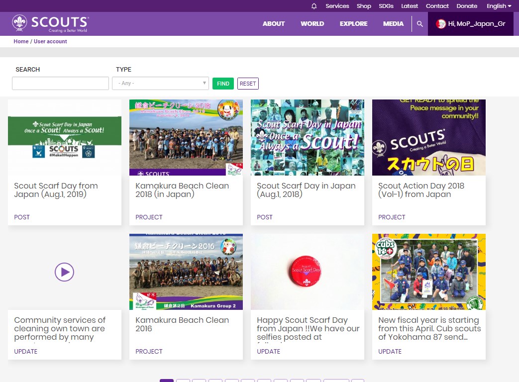
Task: Open the search magnifier icon
Action: pyautogui.click(x=420, y=24)
